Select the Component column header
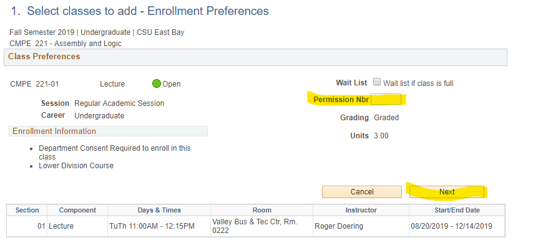This screenshot has width=538, height=248. click(77, 210)
